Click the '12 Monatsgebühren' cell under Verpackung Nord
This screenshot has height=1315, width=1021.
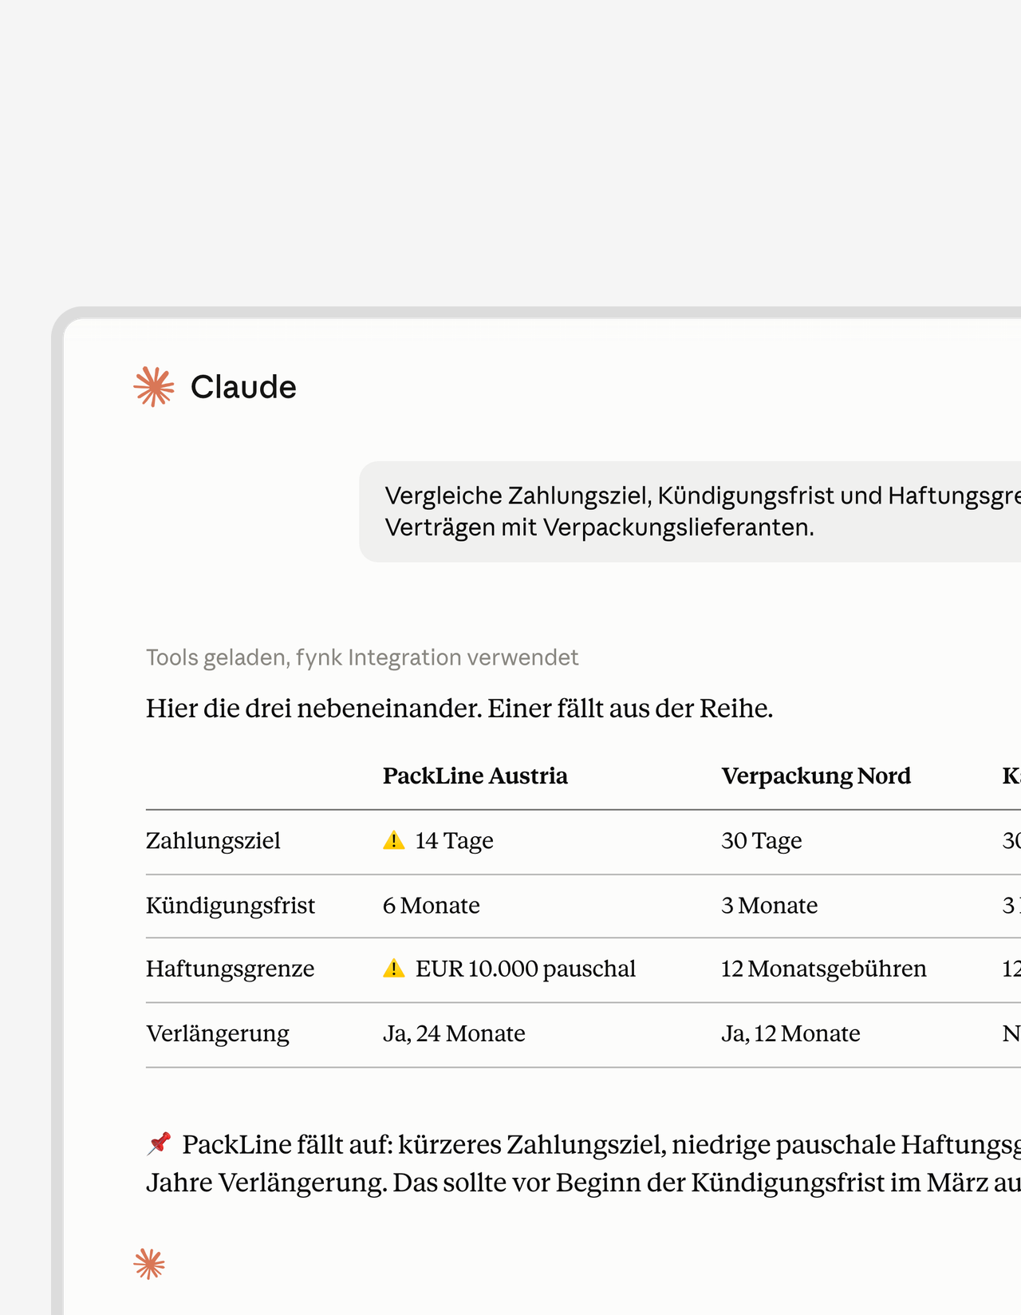[x=824, y=969]
